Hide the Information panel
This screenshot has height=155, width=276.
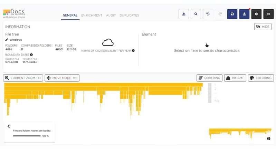tap(263, 27)
